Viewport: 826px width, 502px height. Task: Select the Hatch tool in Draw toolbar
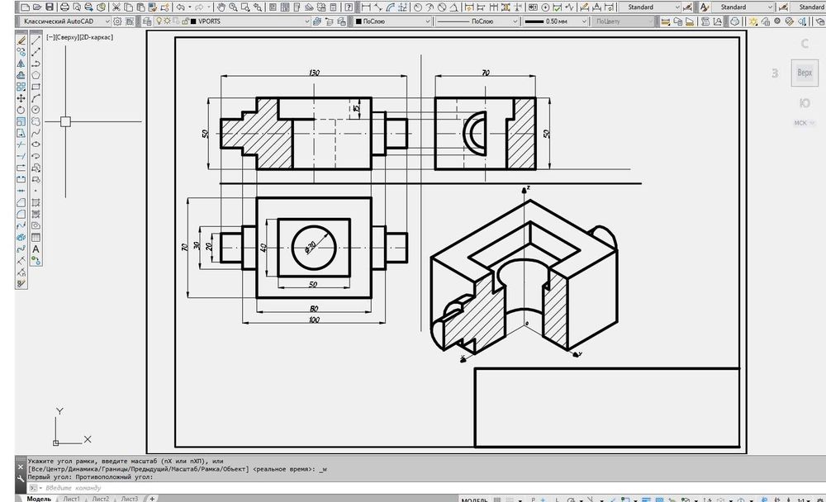(36, 203)
